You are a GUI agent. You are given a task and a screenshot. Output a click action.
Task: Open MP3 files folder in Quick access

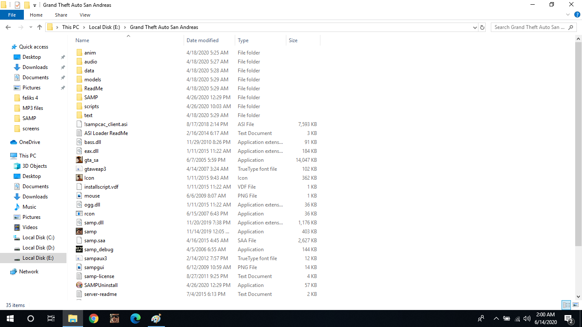click(x=33, y=108)
